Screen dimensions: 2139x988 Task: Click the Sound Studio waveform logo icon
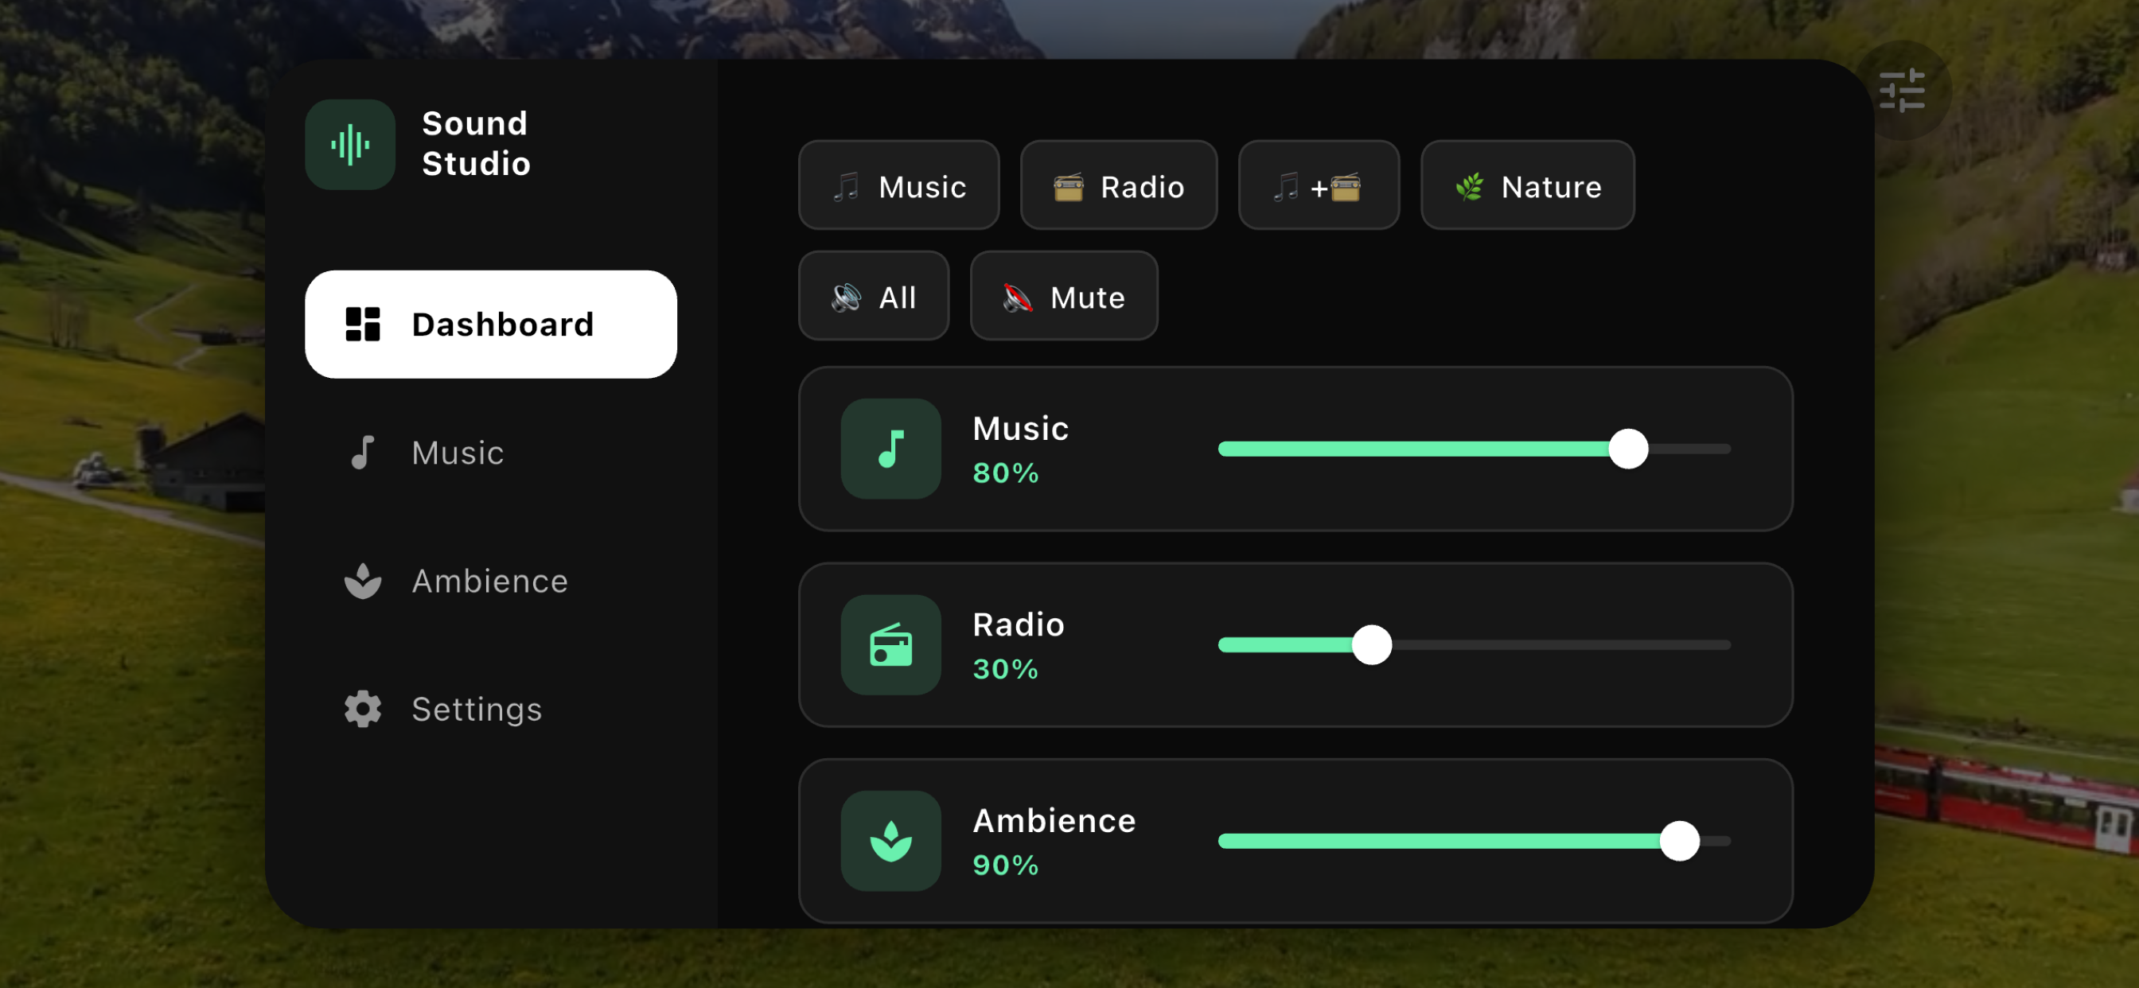click(x=349, y=146)
